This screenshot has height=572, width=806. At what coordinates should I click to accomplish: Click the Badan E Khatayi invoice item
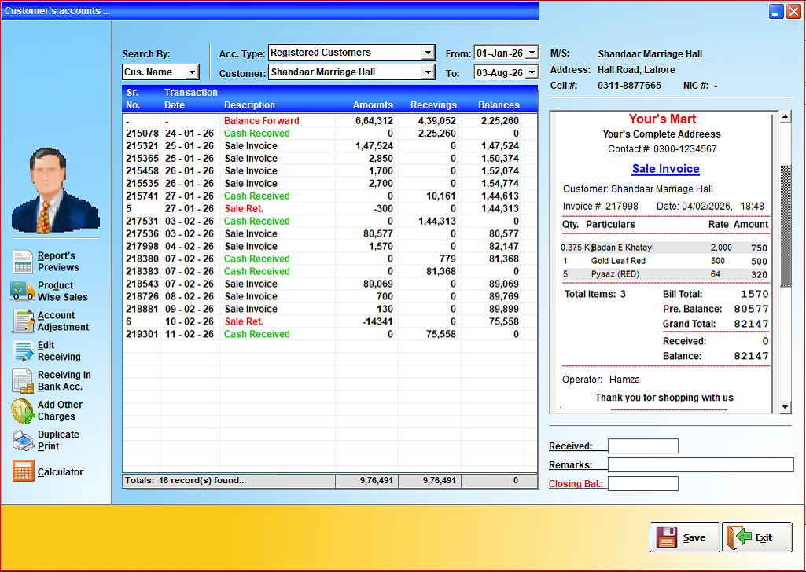664,247
